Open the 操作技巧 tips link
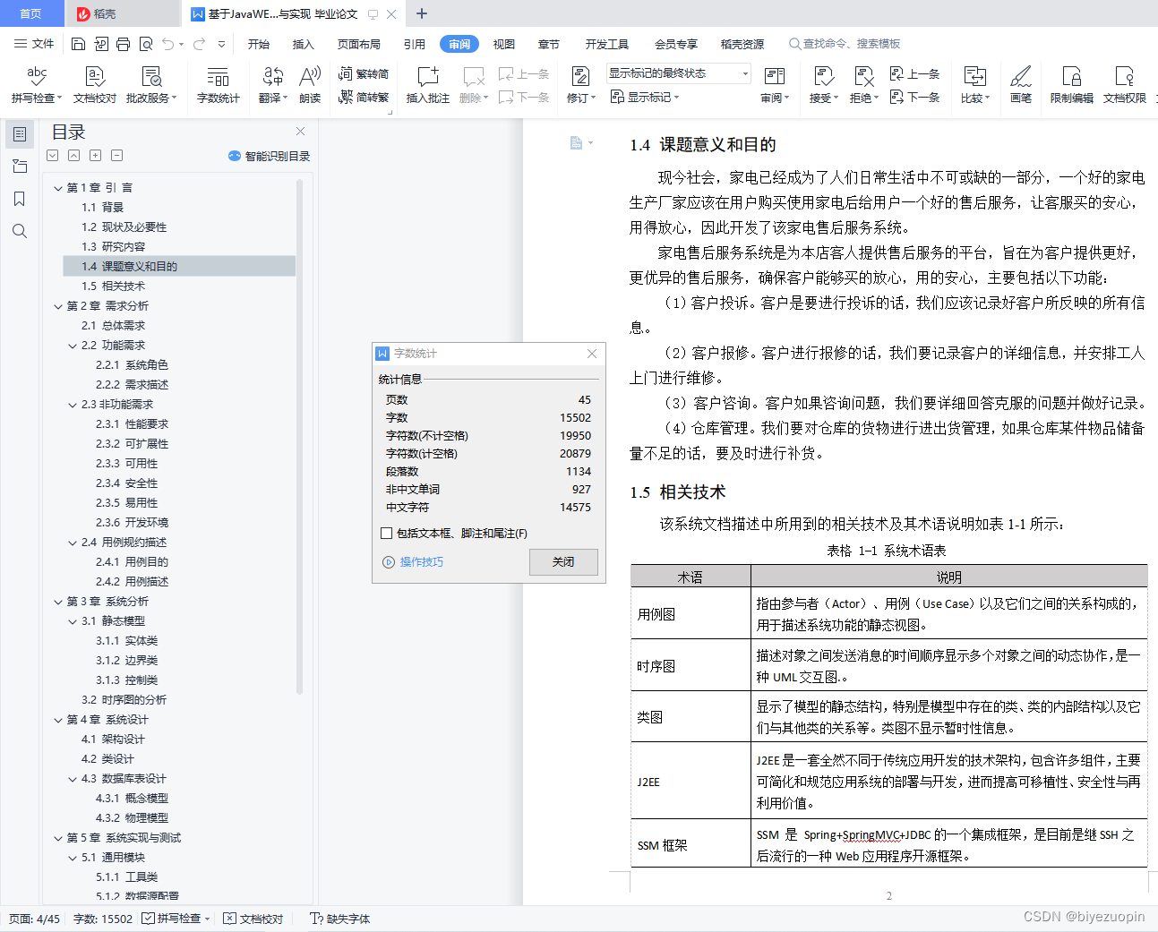 point(421,561)
